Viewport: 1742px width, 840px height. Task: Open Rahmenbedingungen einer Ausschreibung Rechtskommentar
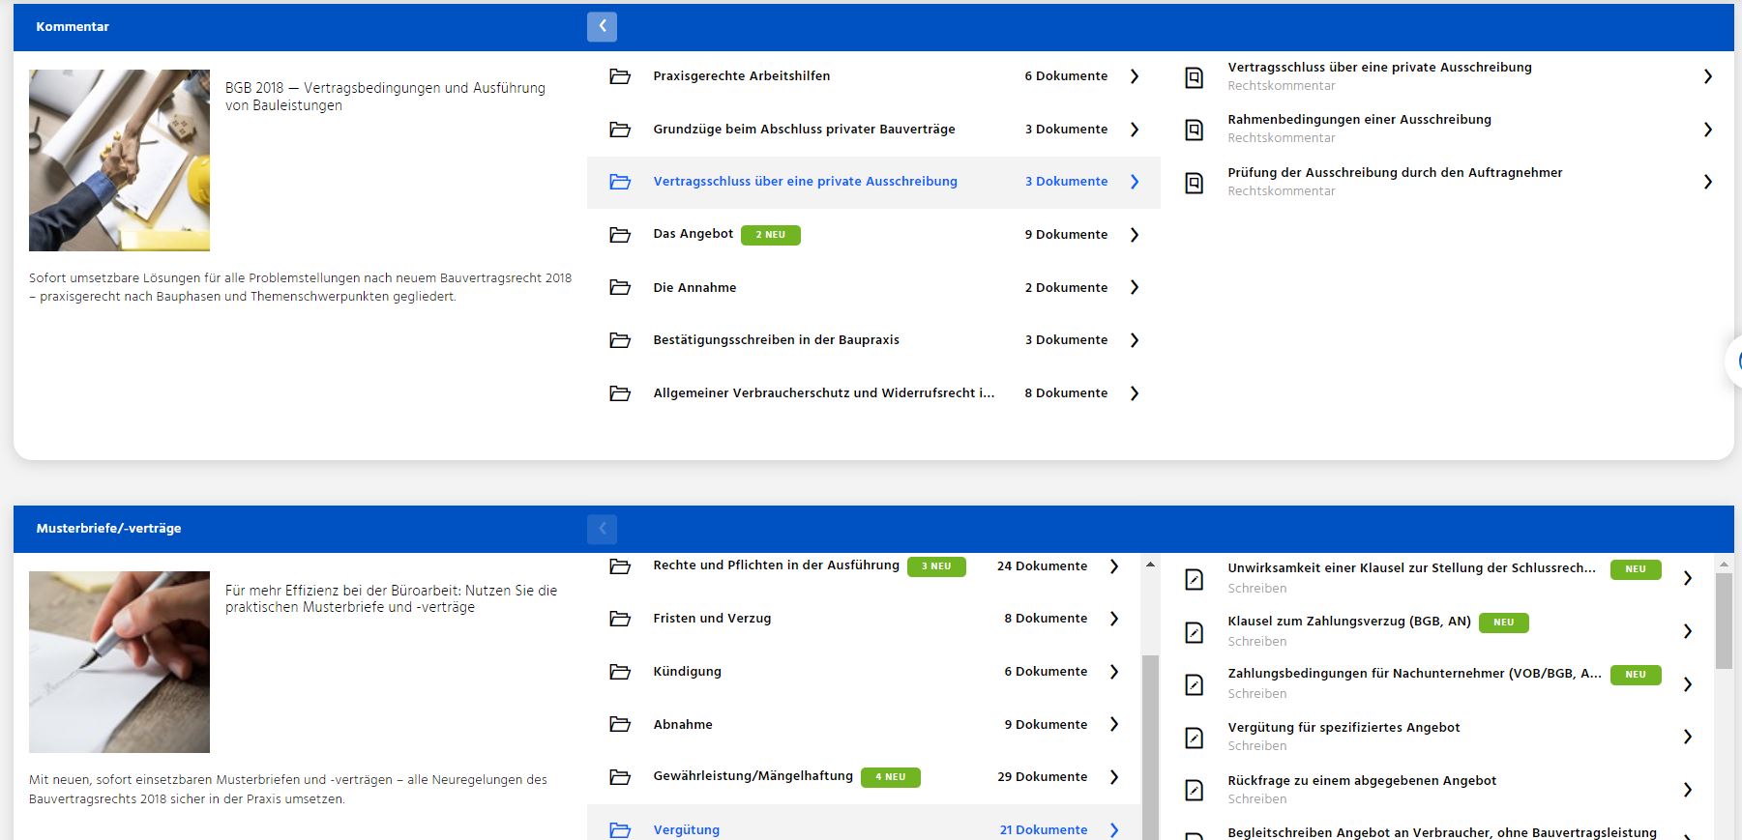(1448, 130)
